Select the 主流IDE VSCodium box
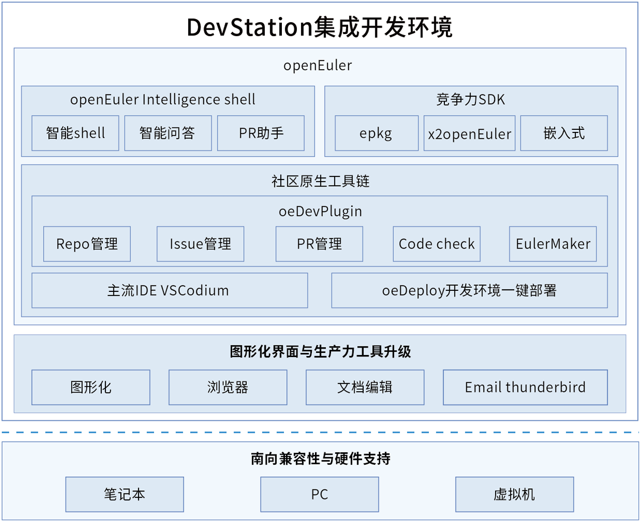This screenshot has height=522, width=641. coord(170,290)
